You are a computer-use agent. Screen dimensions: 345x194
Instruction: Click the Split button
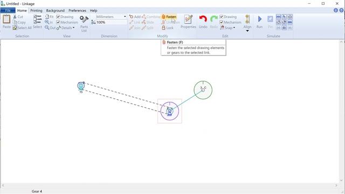[x=147, y=27]
